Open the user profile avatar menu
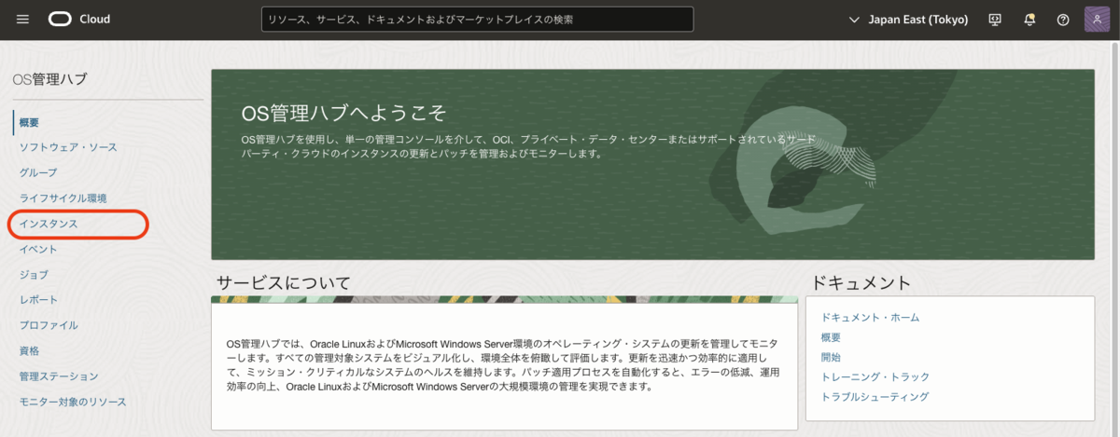Image resolution: width=1120 pixels, height=437 pixels. tap(1096, 20)
